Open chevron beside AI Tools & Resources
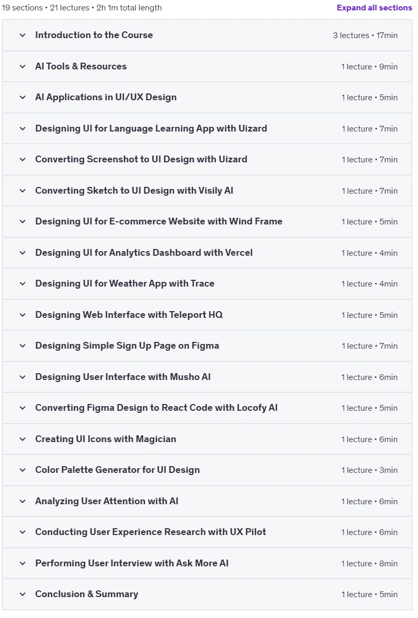 click(22, 66)
